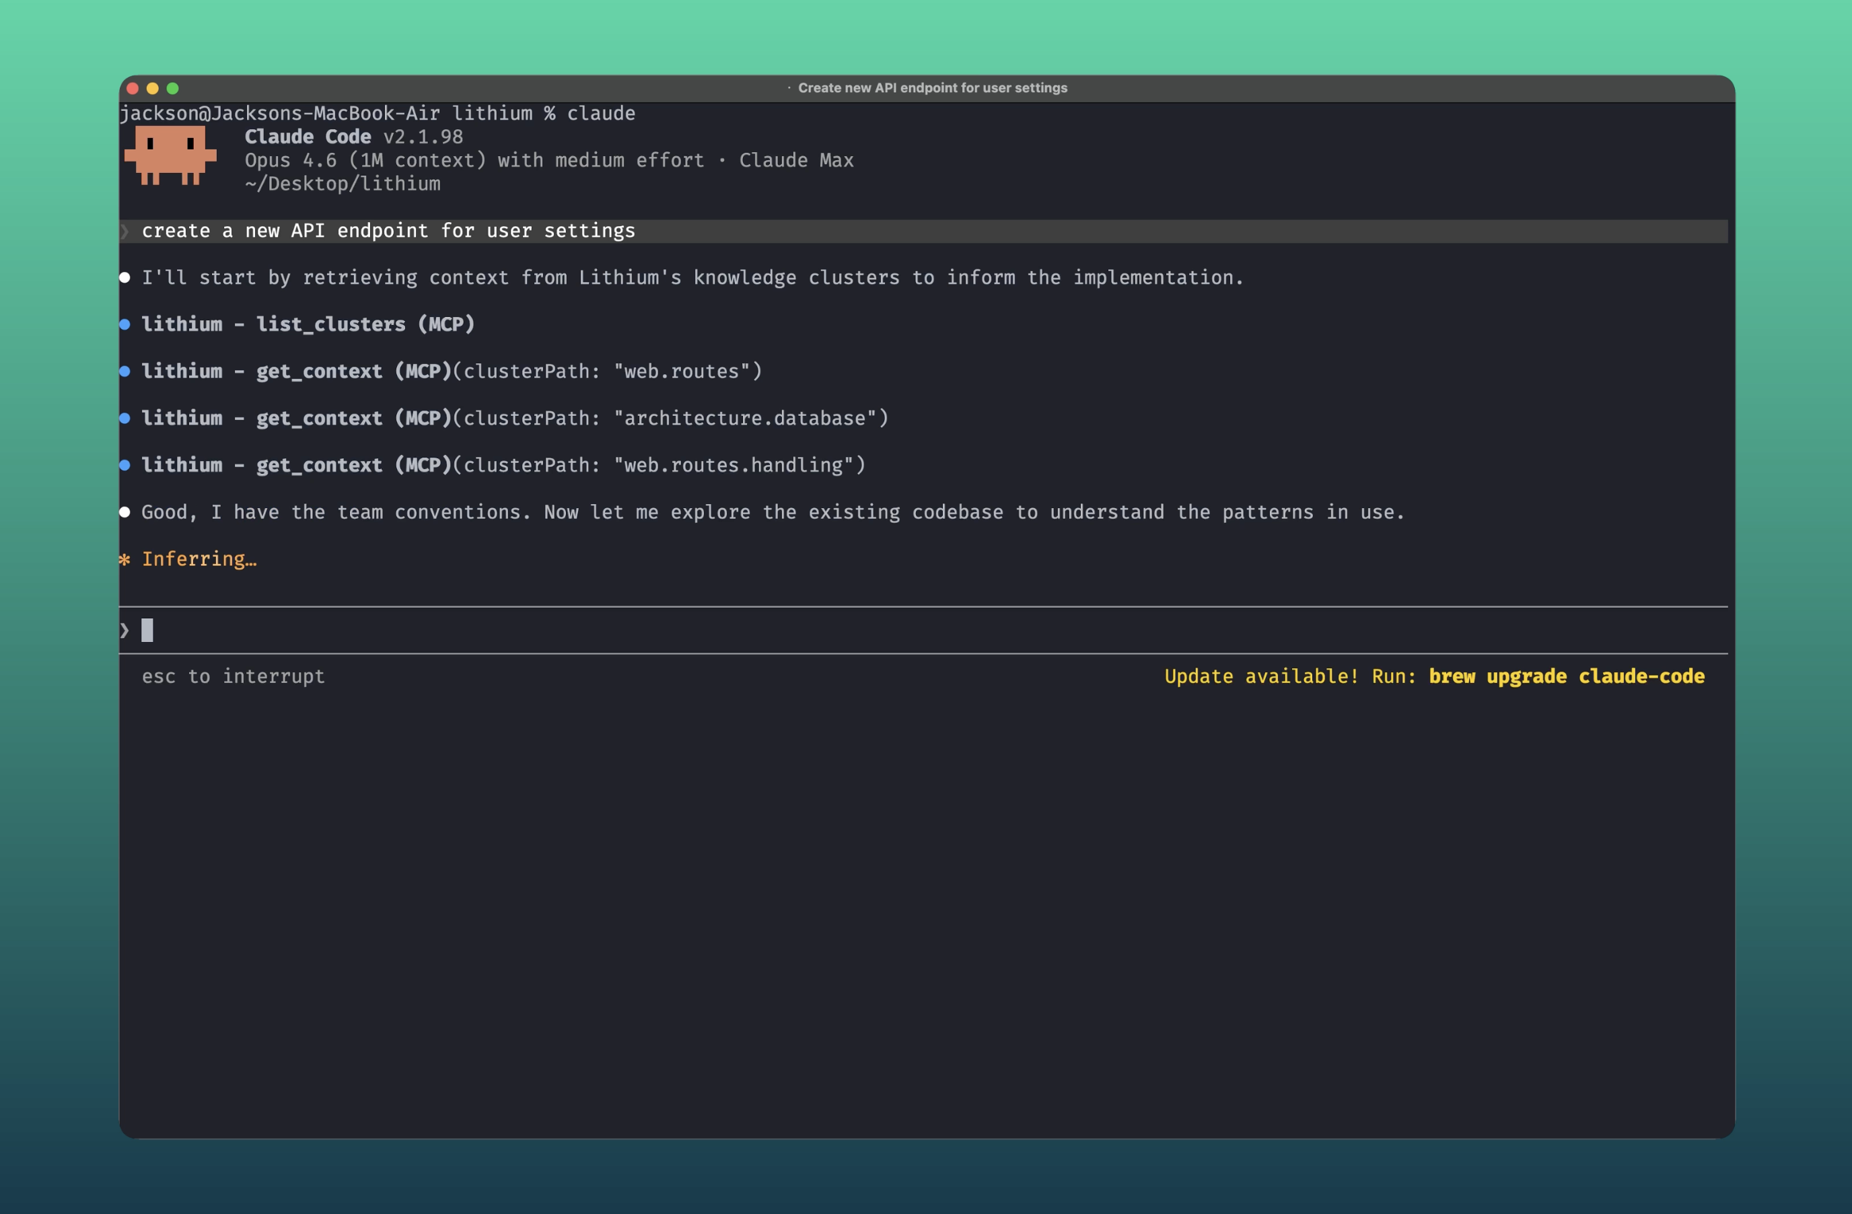Click the asterisk spinner beside Inferring
This screenshot has width=1852, height=1214.
(124, 559)
